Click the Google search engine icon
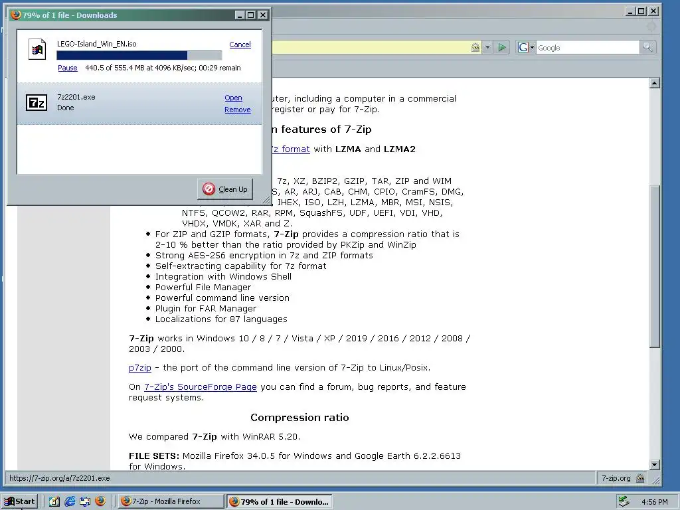Image resolution: width=680 pixels, height=510 pixels. [x=523, y=47]
